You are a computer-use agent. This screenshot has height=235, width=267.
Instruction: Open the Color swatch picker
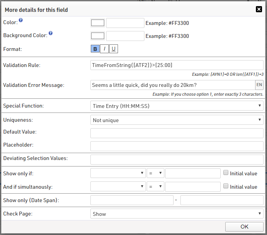pyautogui.click(x=98, y=23)
